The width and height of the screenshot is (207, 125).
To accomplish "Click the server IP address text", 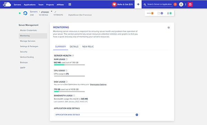I will pyautogui.click(x=58, y=15).
